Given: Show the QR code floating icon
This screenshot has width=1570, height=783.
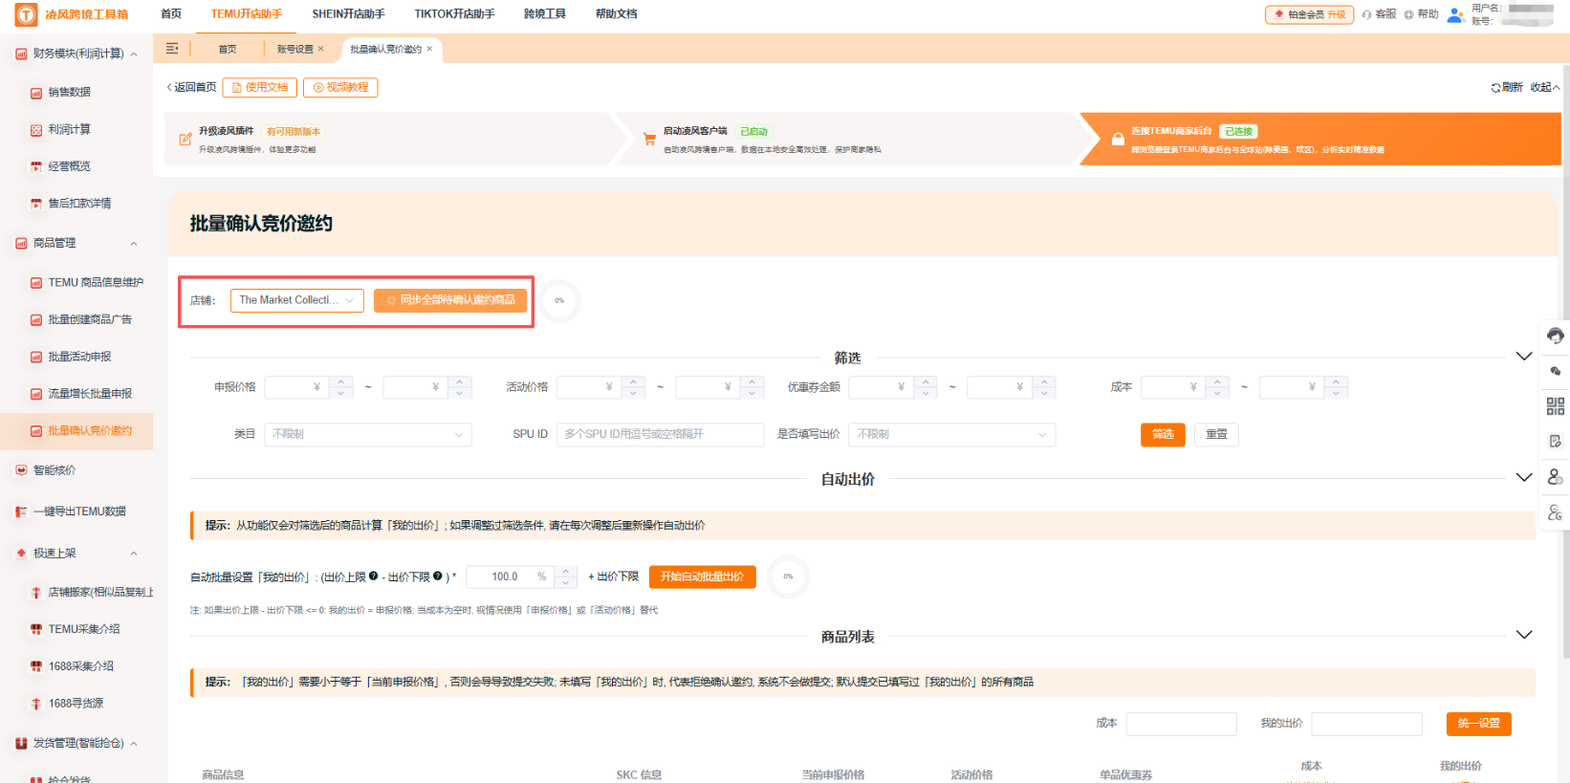Looking at the screenshot, I should (x=1556, y=406).
